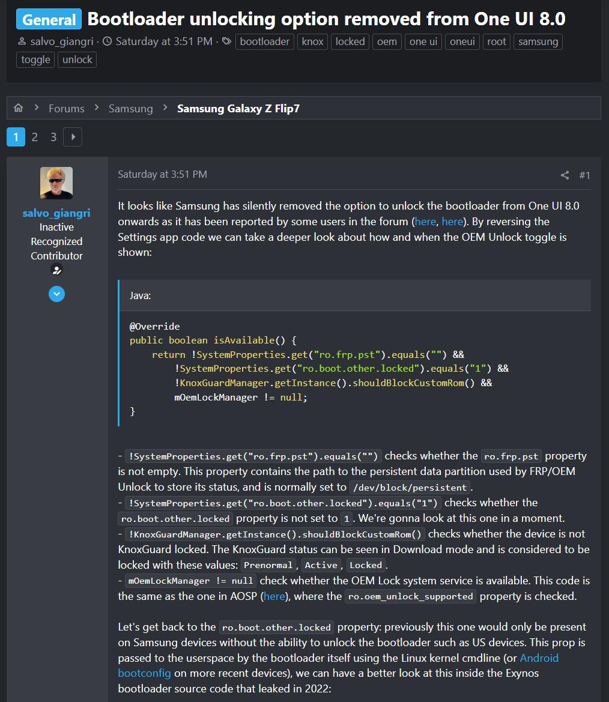
Task: Click thread header date Saturday at 3:51 PM
Action: tap(164, 41)
